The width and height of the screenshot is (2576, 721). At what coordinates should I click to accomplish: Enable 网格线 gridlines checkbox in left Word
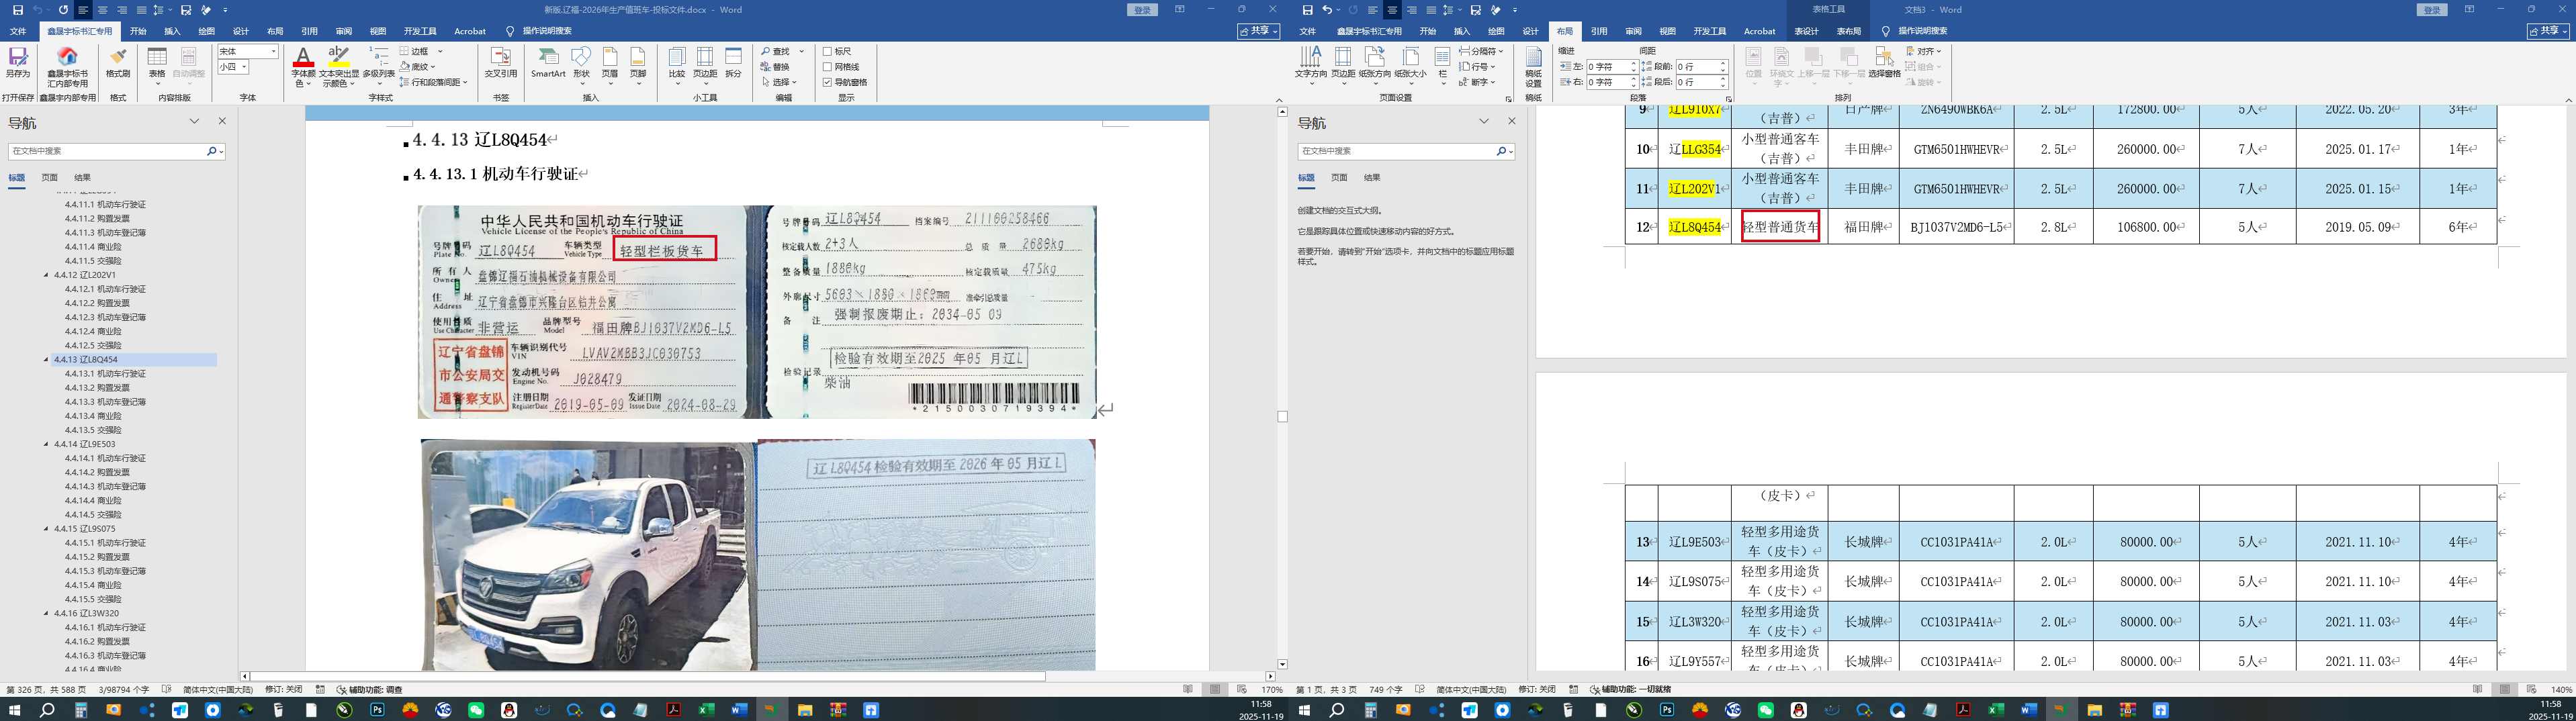click(x=828, y=67)
